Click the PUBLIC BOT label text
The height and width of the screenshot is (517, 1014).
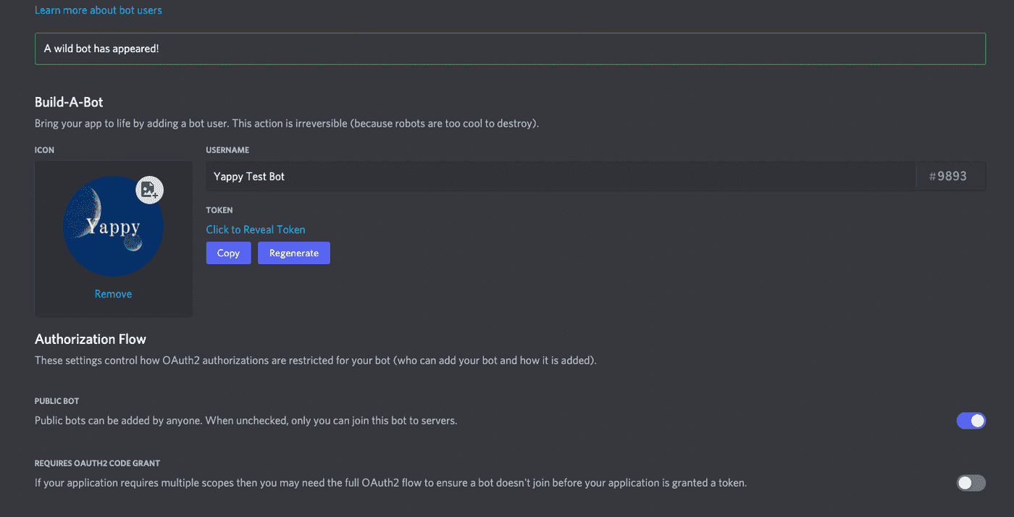click(x=56, y=400)
